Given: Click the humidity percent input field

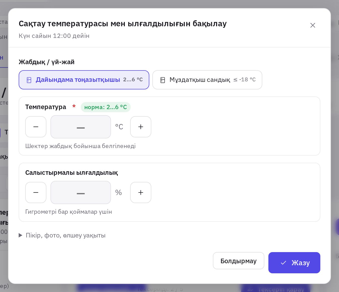Looking at the screenshot, I should coord(81,192).
